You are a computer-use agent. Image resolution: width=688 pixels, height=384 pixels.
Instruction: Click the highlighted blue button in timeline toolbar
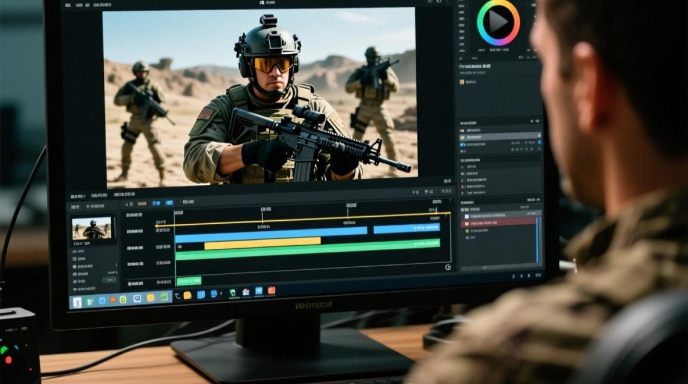(169, 204)
